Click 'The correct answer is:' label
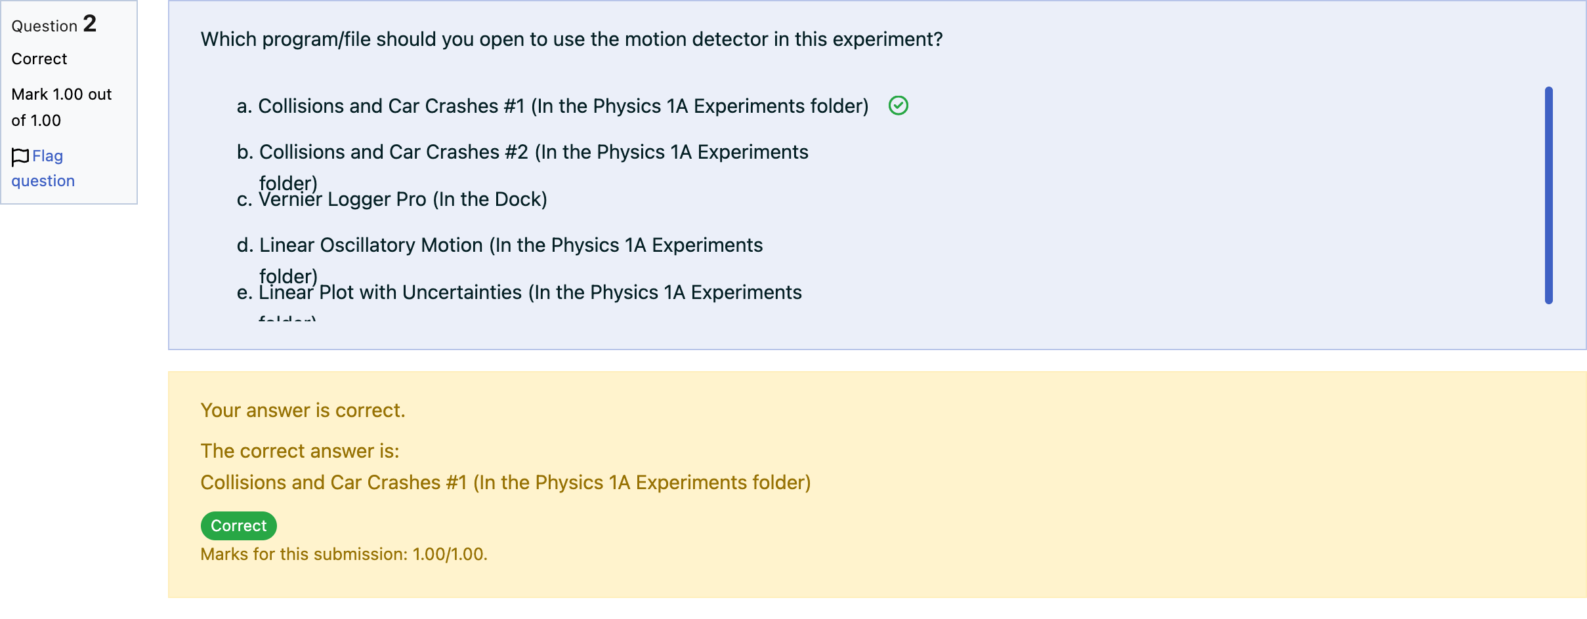The width and height of the screenshot is (1587, 619). tap(300, 451)
